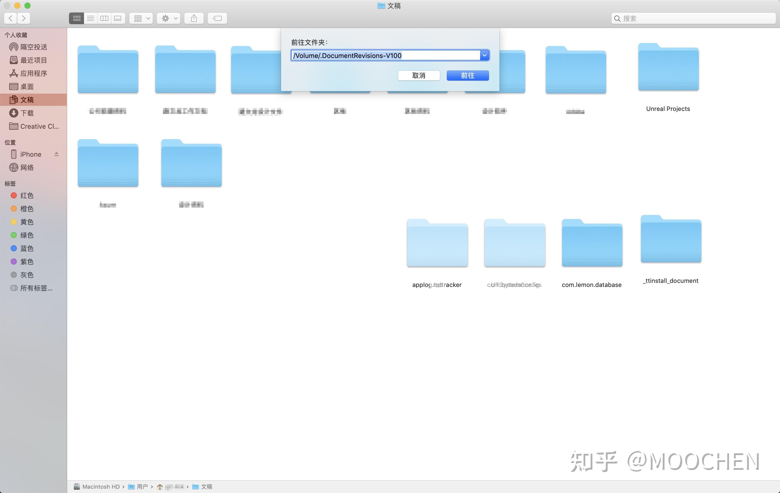This screenshot has width=780, height=493.
Task: Open the Unreal Projects folder
Action: (668, 68)
